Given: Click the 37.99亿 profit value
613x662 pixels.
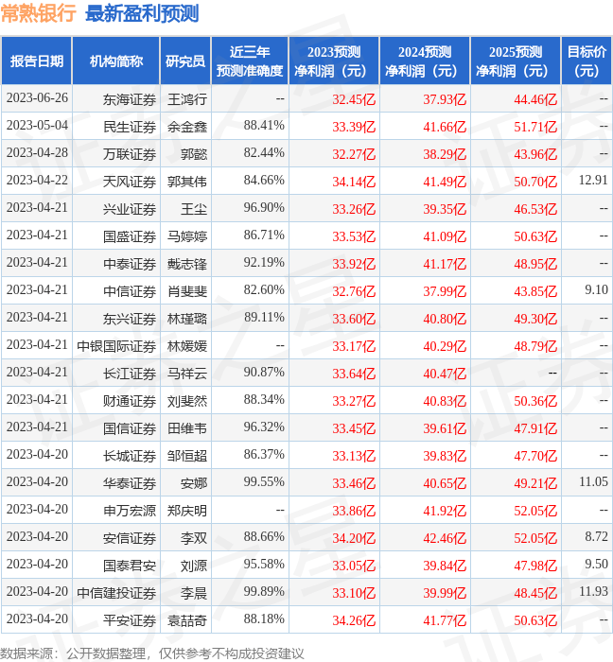Looking at the screenshot, I should (445, 291).
